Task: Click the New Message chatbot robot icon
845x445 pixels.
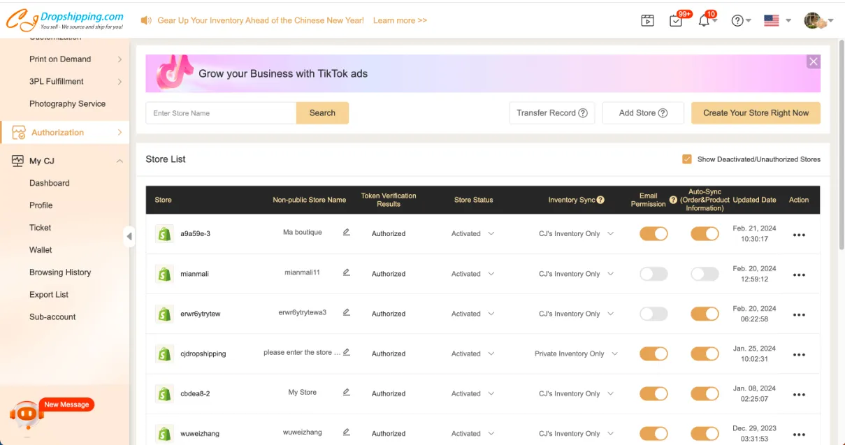Action: click(x=27, y=414)
